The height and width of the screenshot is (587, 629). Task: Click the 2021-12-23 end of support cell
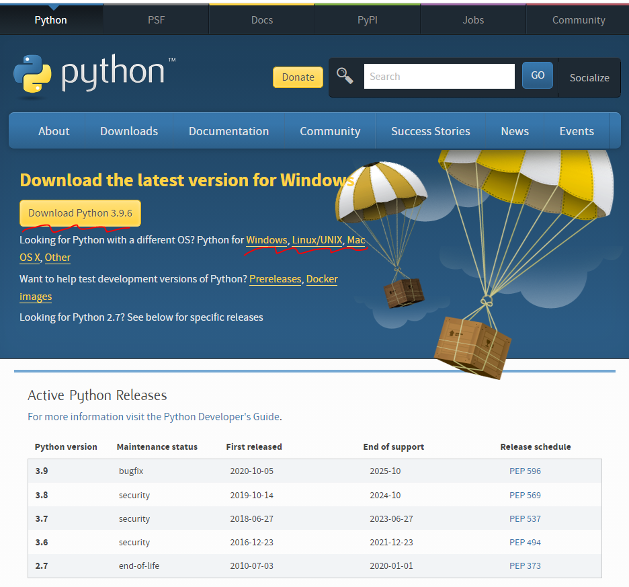[392, 543]
